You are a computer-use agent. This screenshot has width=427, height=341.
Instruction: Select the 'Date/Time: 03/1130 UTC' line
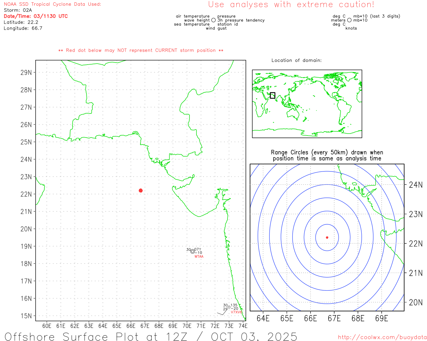pyautogui.click(x=36, y=16)
